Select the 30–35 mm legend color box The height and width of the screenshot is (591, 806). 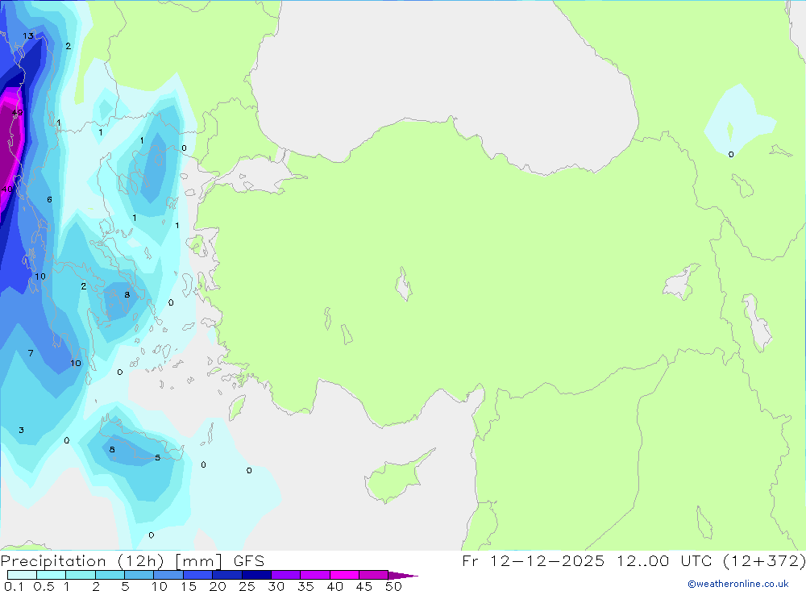pyautogui.click(x=285, y=575)
